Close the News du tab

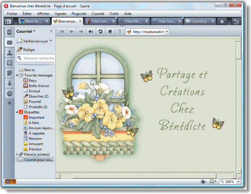click(47, 21)
